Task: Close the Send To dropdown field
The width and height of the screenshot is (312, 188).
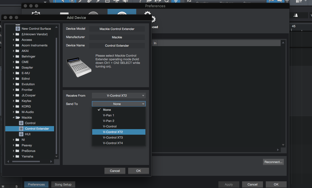Action: (x=119, y=104)
